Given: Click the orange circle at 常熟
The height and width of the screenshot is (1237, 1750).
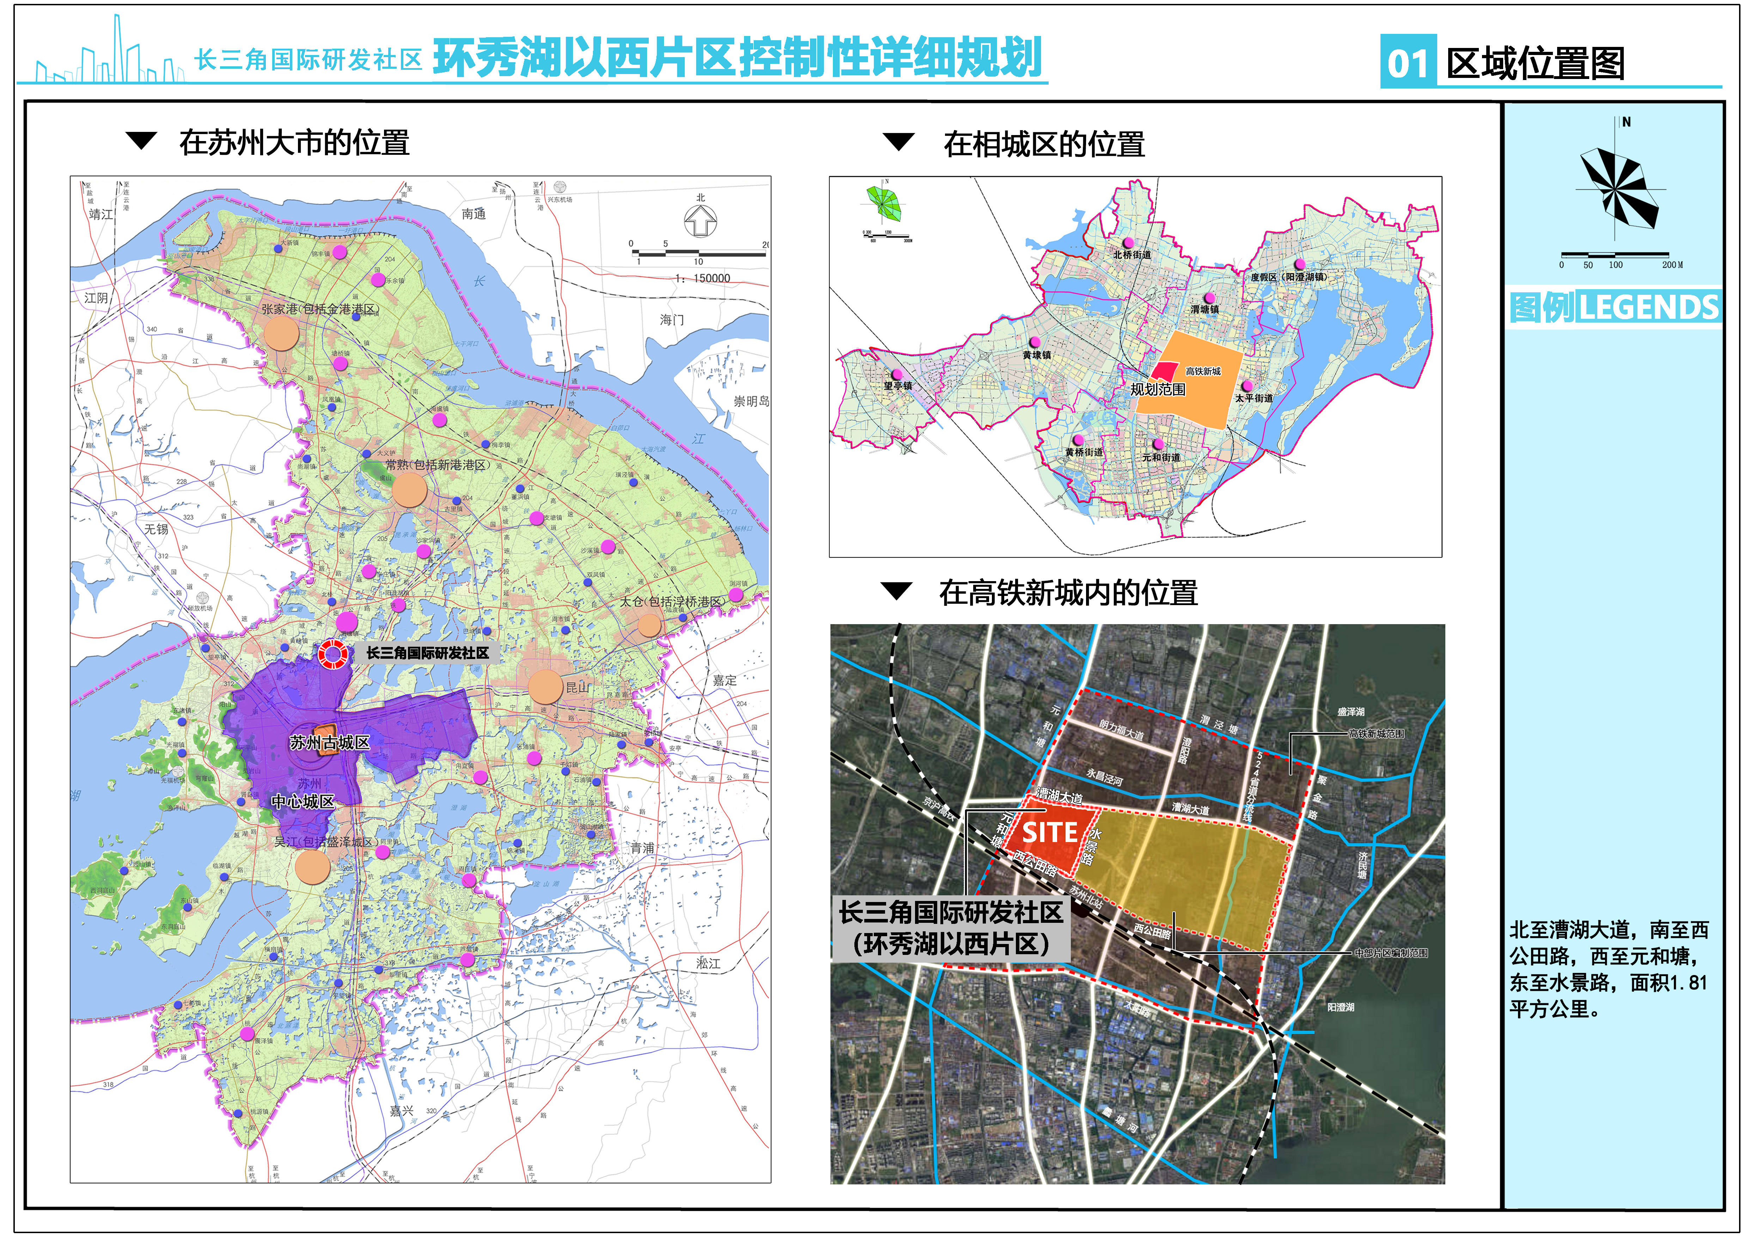Looking at the screenshot, I should coord(409,489).
